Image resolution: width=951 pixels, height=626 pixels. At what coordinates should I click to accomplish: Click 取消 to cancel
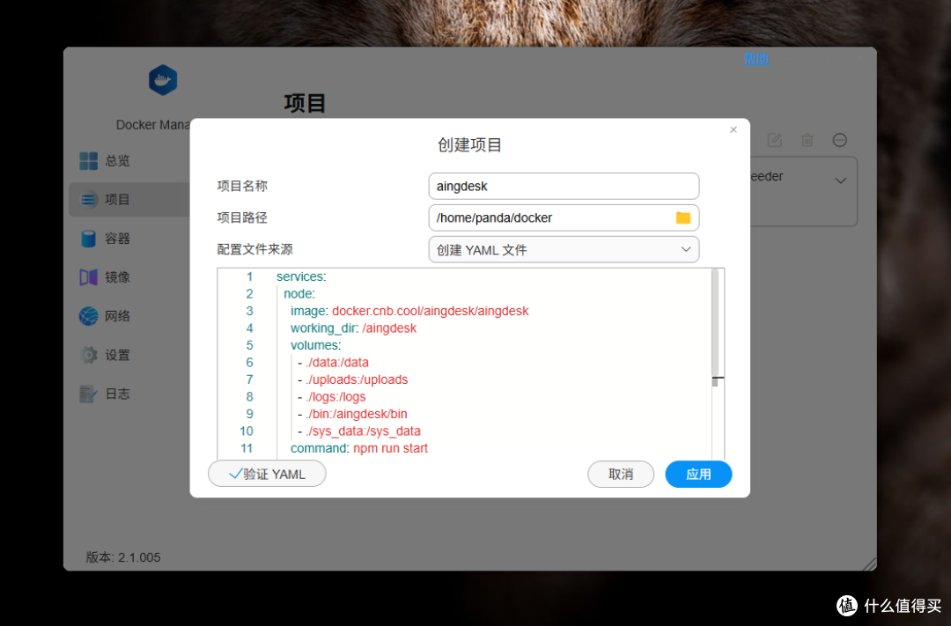click(x=621, y=474)
